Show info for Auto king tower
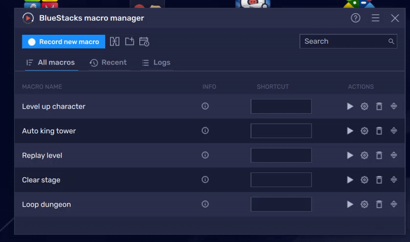The image size is (410, 242). [x=205, y=130]
